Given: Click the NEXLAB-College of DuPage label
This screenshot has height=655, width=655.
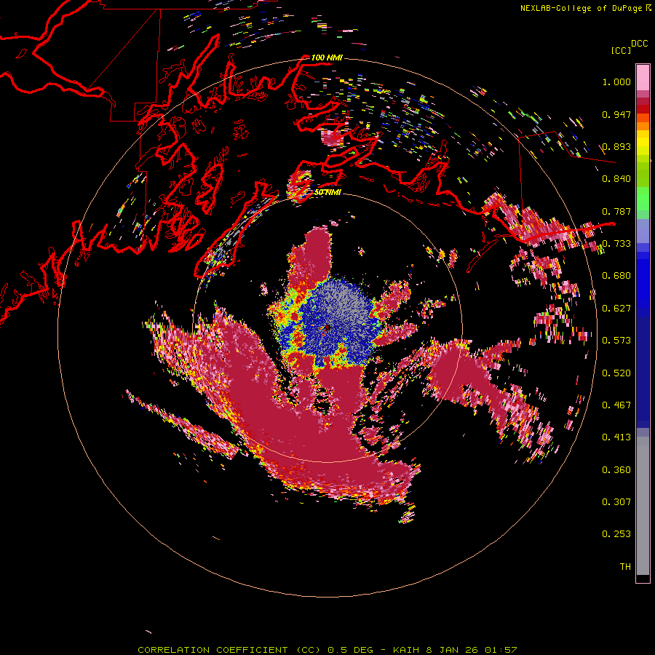Looking at the screenshot, I should [x=581, y=8].
